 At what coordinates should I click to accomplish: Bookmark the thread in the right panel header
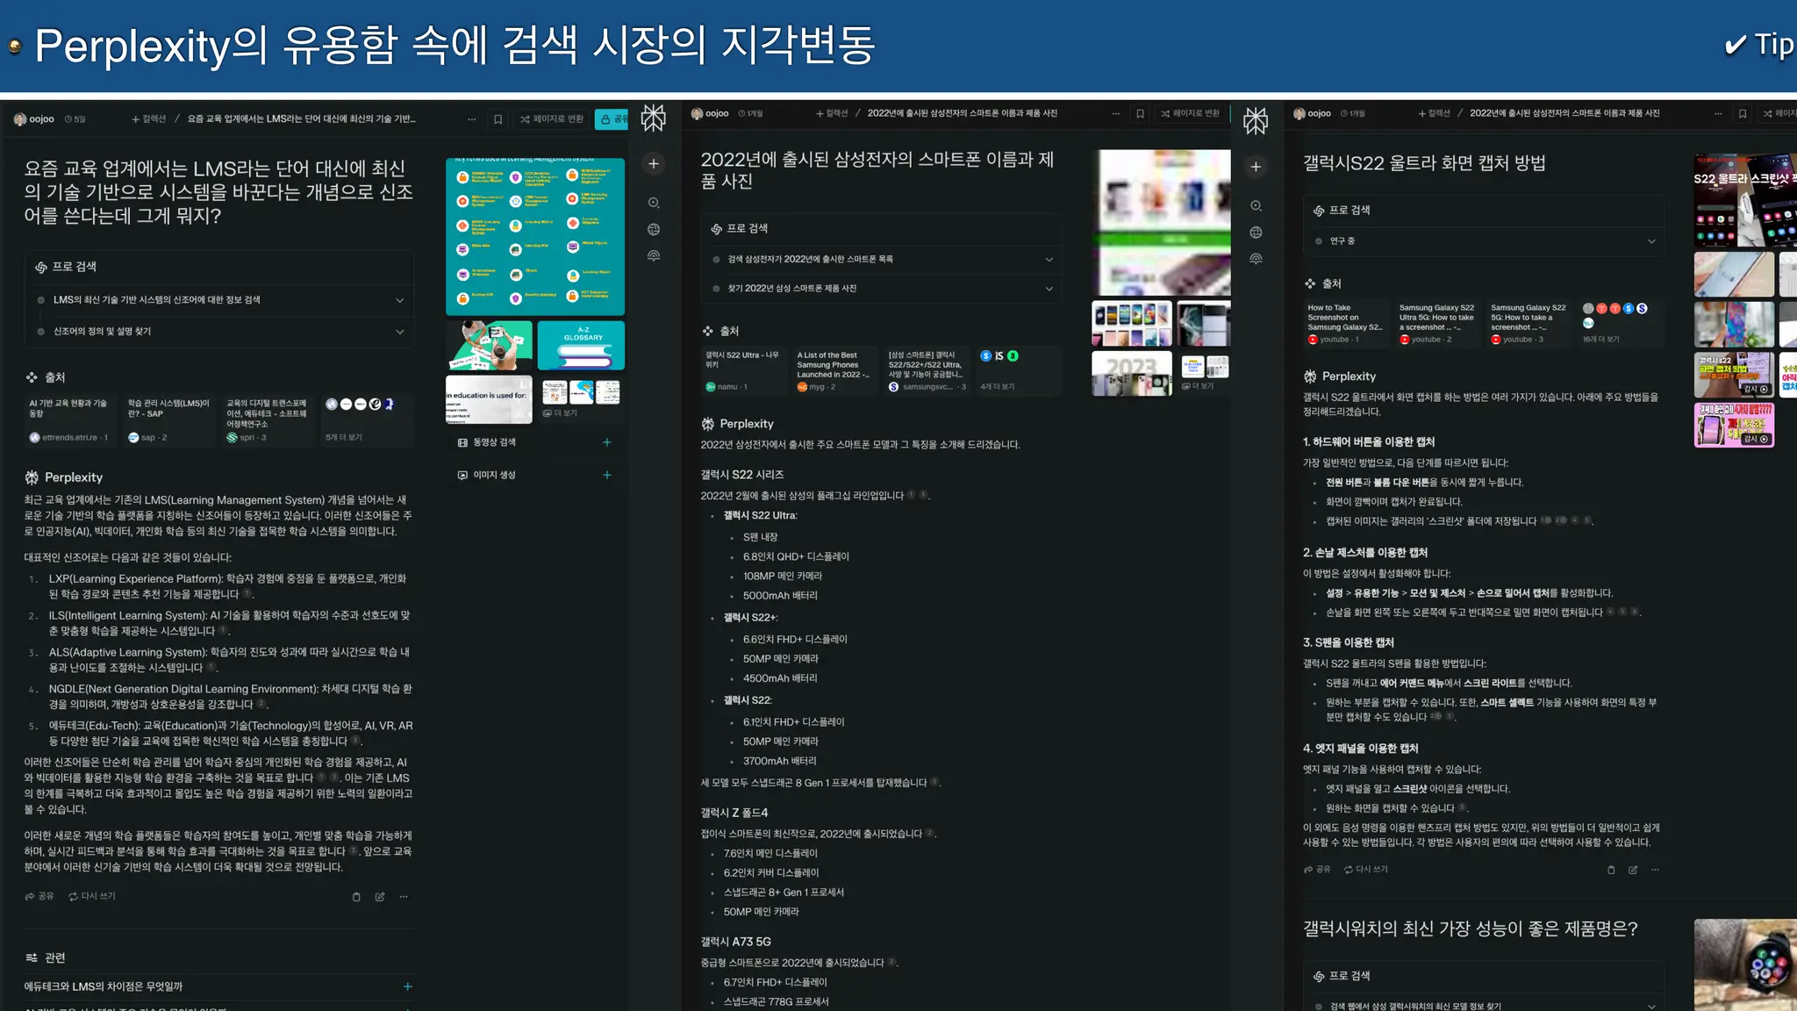tap(1743, 113)
